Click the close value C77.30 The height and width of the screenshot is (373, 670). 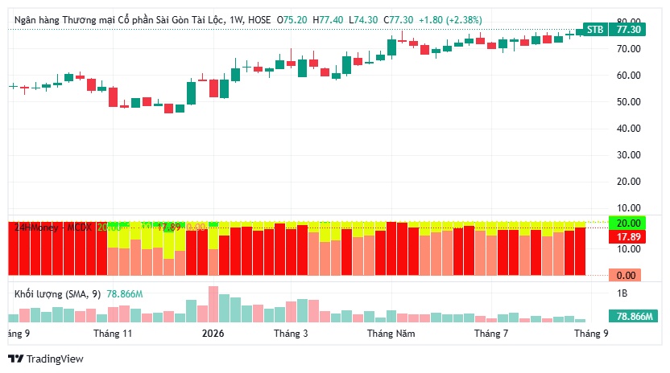[x=399, y=20]
